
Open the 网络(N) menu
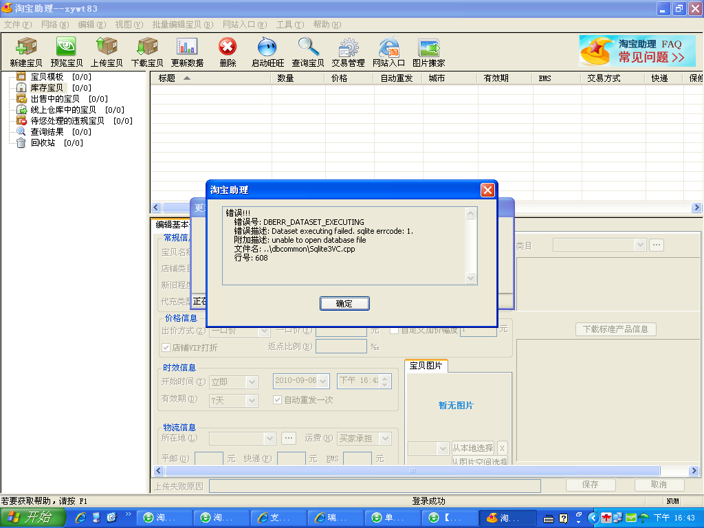(x=55, y=25)
